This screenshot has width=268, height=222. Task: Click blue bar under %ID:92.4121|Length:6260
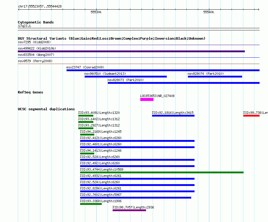[x=137, y=141]
